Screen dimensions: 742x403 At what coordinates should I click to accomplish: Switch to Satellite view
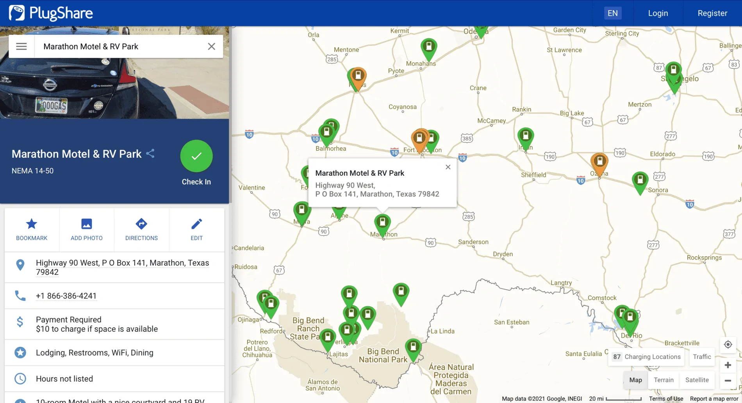point(697,380)
